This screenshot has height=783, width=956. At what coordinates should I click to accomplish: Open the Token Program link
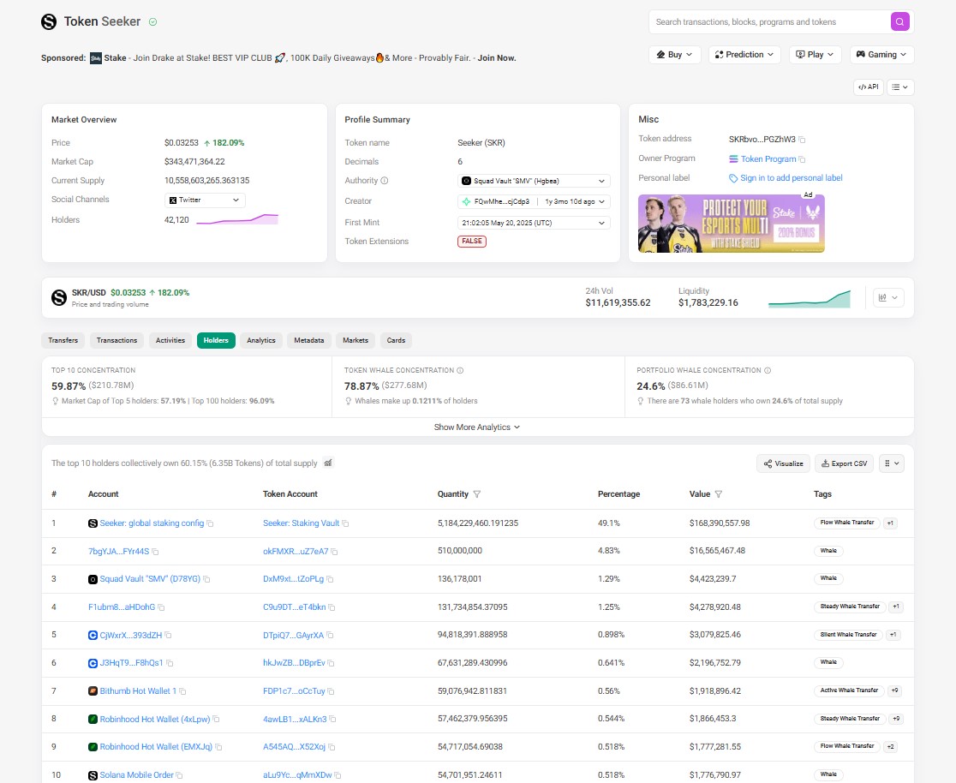[x=768, y=159]
